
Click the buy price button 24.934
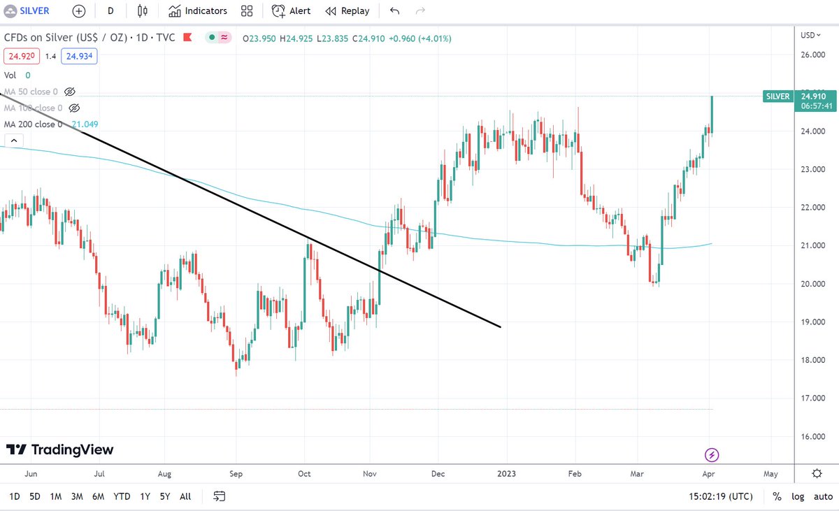tap(79, 55)
